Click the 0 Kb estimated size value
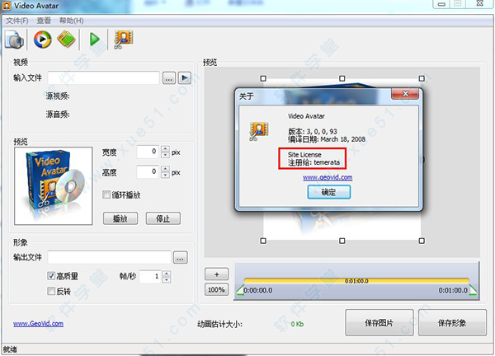This screenshot has width=495, height=356. (x=297, y=324)
